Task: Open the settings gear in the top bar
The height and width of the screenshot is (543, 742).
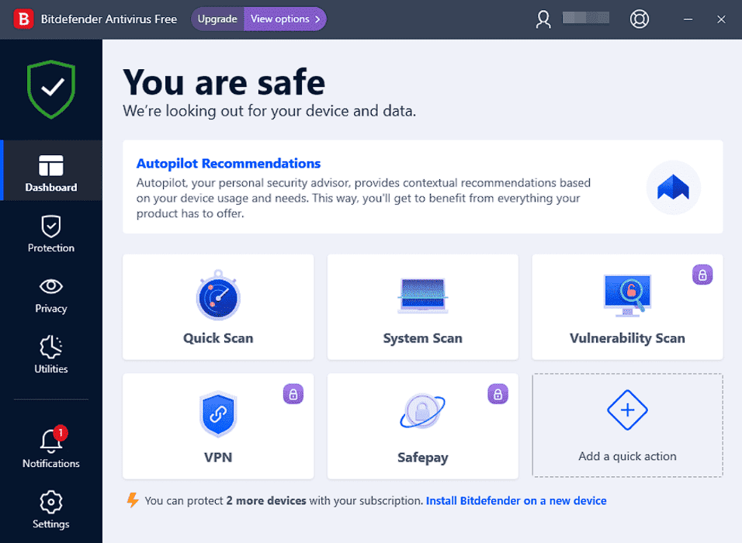Action: click(639, 19)
